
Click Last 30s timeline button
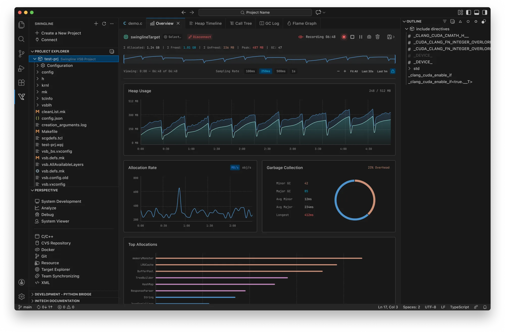point(367,71)
